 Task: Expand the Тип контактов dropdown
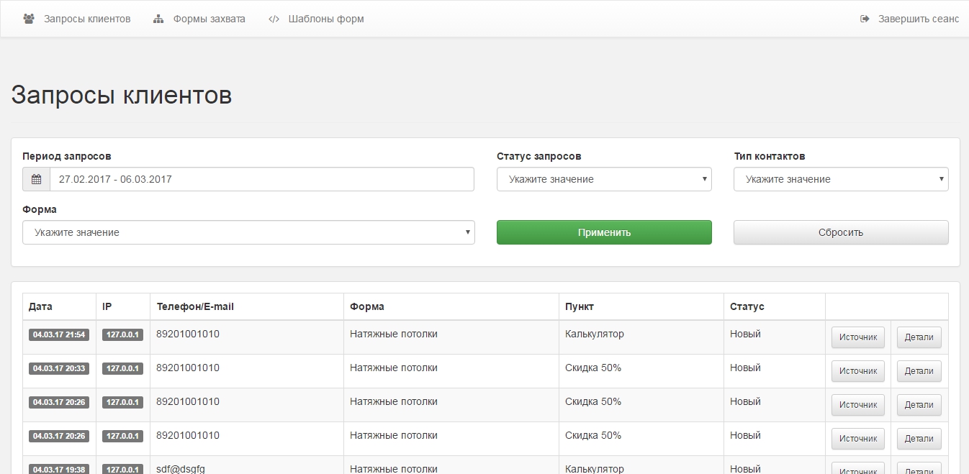(x=840, y=179)
